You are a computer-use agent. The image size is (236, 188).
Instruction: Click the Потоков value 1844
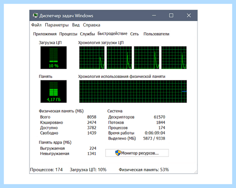tap(160, 123)
